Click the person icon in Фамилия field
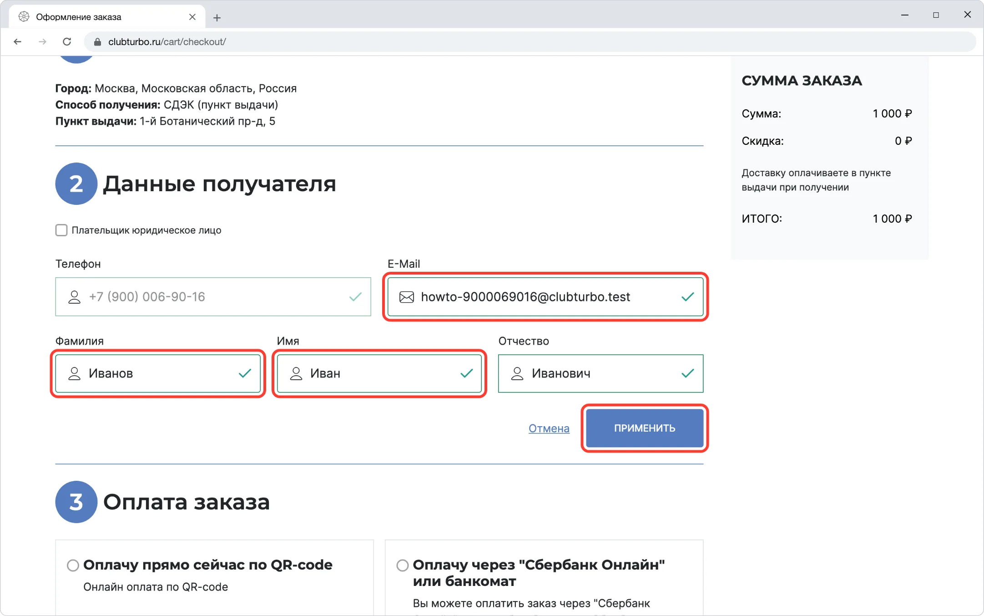This screenshot has height=616, width=984. coord(74,374)
